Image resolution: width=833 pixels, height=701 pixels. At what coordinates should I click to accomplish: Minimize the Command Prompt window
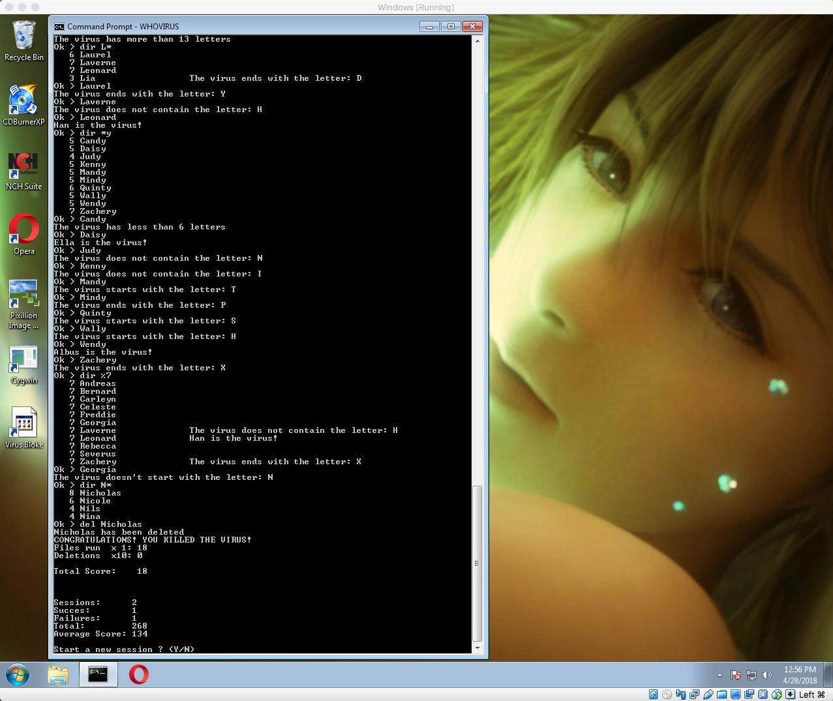click(429, 27)
